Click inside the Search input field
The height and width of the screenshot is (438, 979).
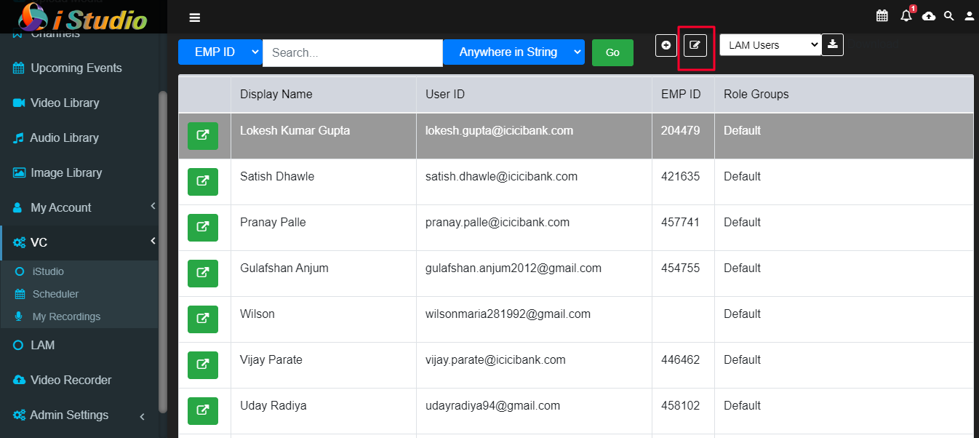click(353, 52)
